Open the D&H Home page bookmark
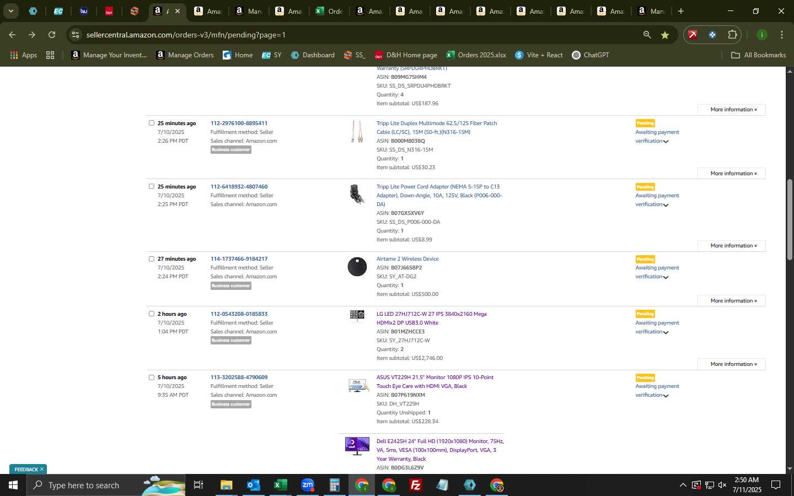This screenshot has height=496, width=794. tap(406, 55)
